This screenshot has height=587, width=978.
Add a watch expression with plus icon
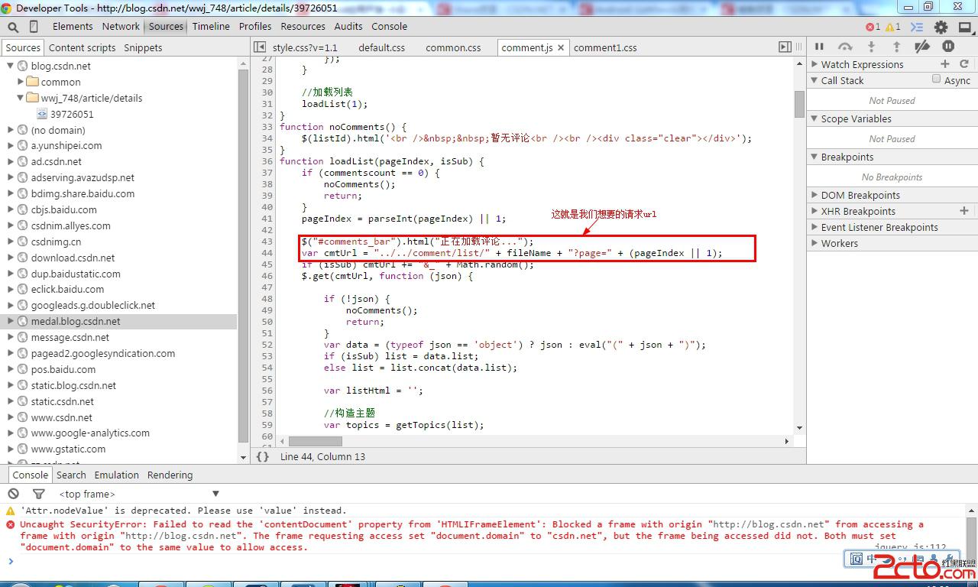click(x=945, y=64)
